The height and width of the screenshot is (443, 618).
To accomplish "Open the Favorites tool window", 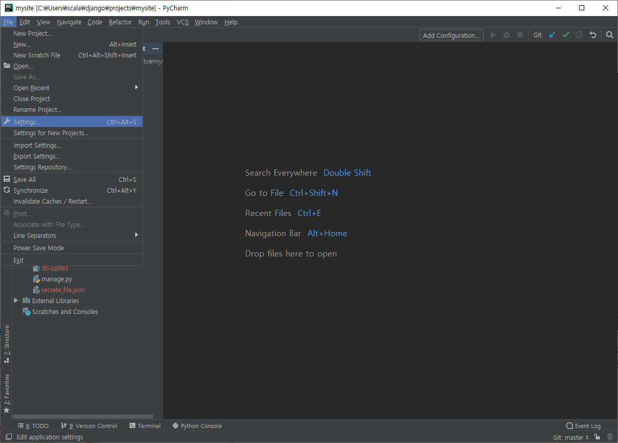I will (7, 394).
